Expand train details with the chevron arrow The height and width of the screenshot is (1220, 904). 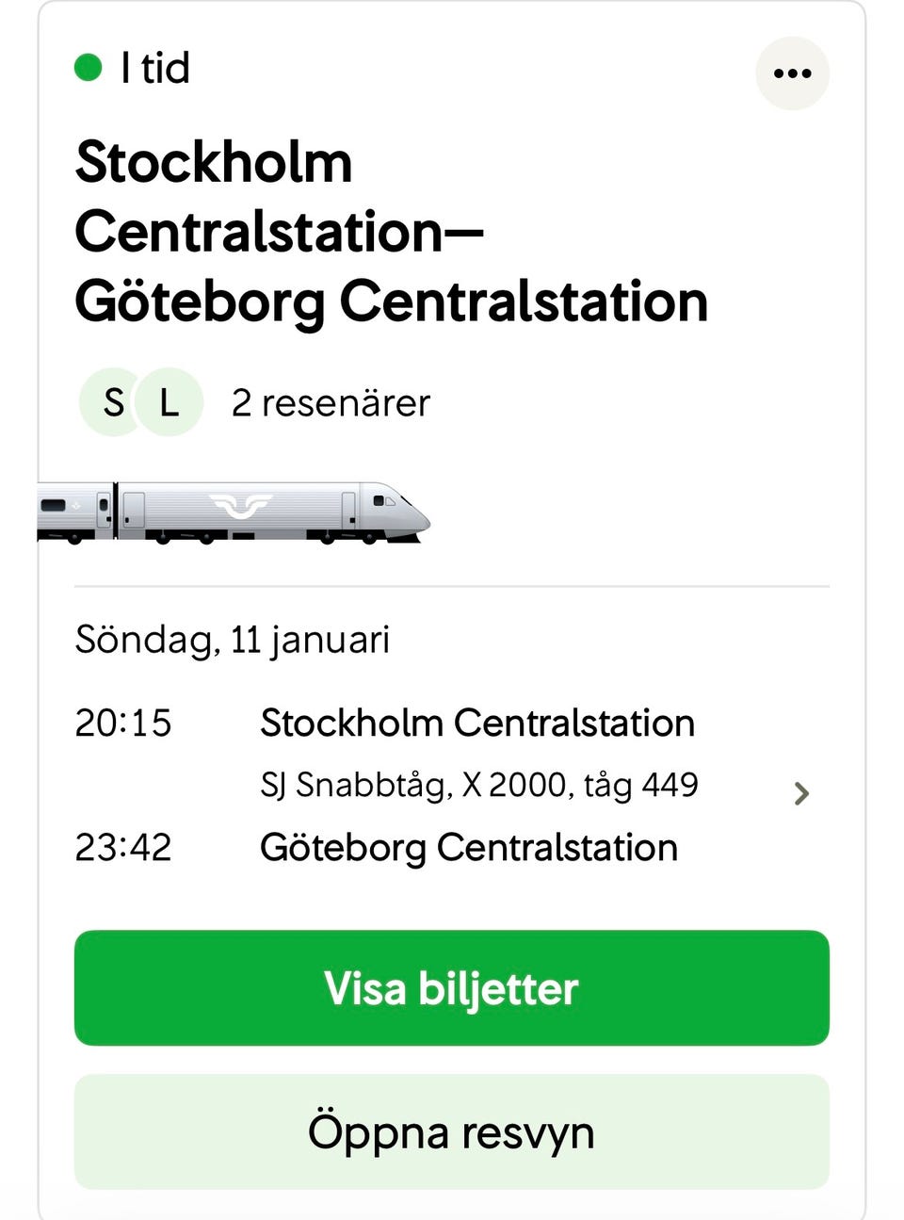801,793
